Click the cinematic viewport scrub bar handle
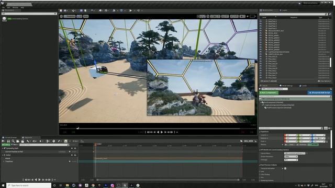Image resolution: width=335 pixels, height=188 pixels. tap(78, 128)
